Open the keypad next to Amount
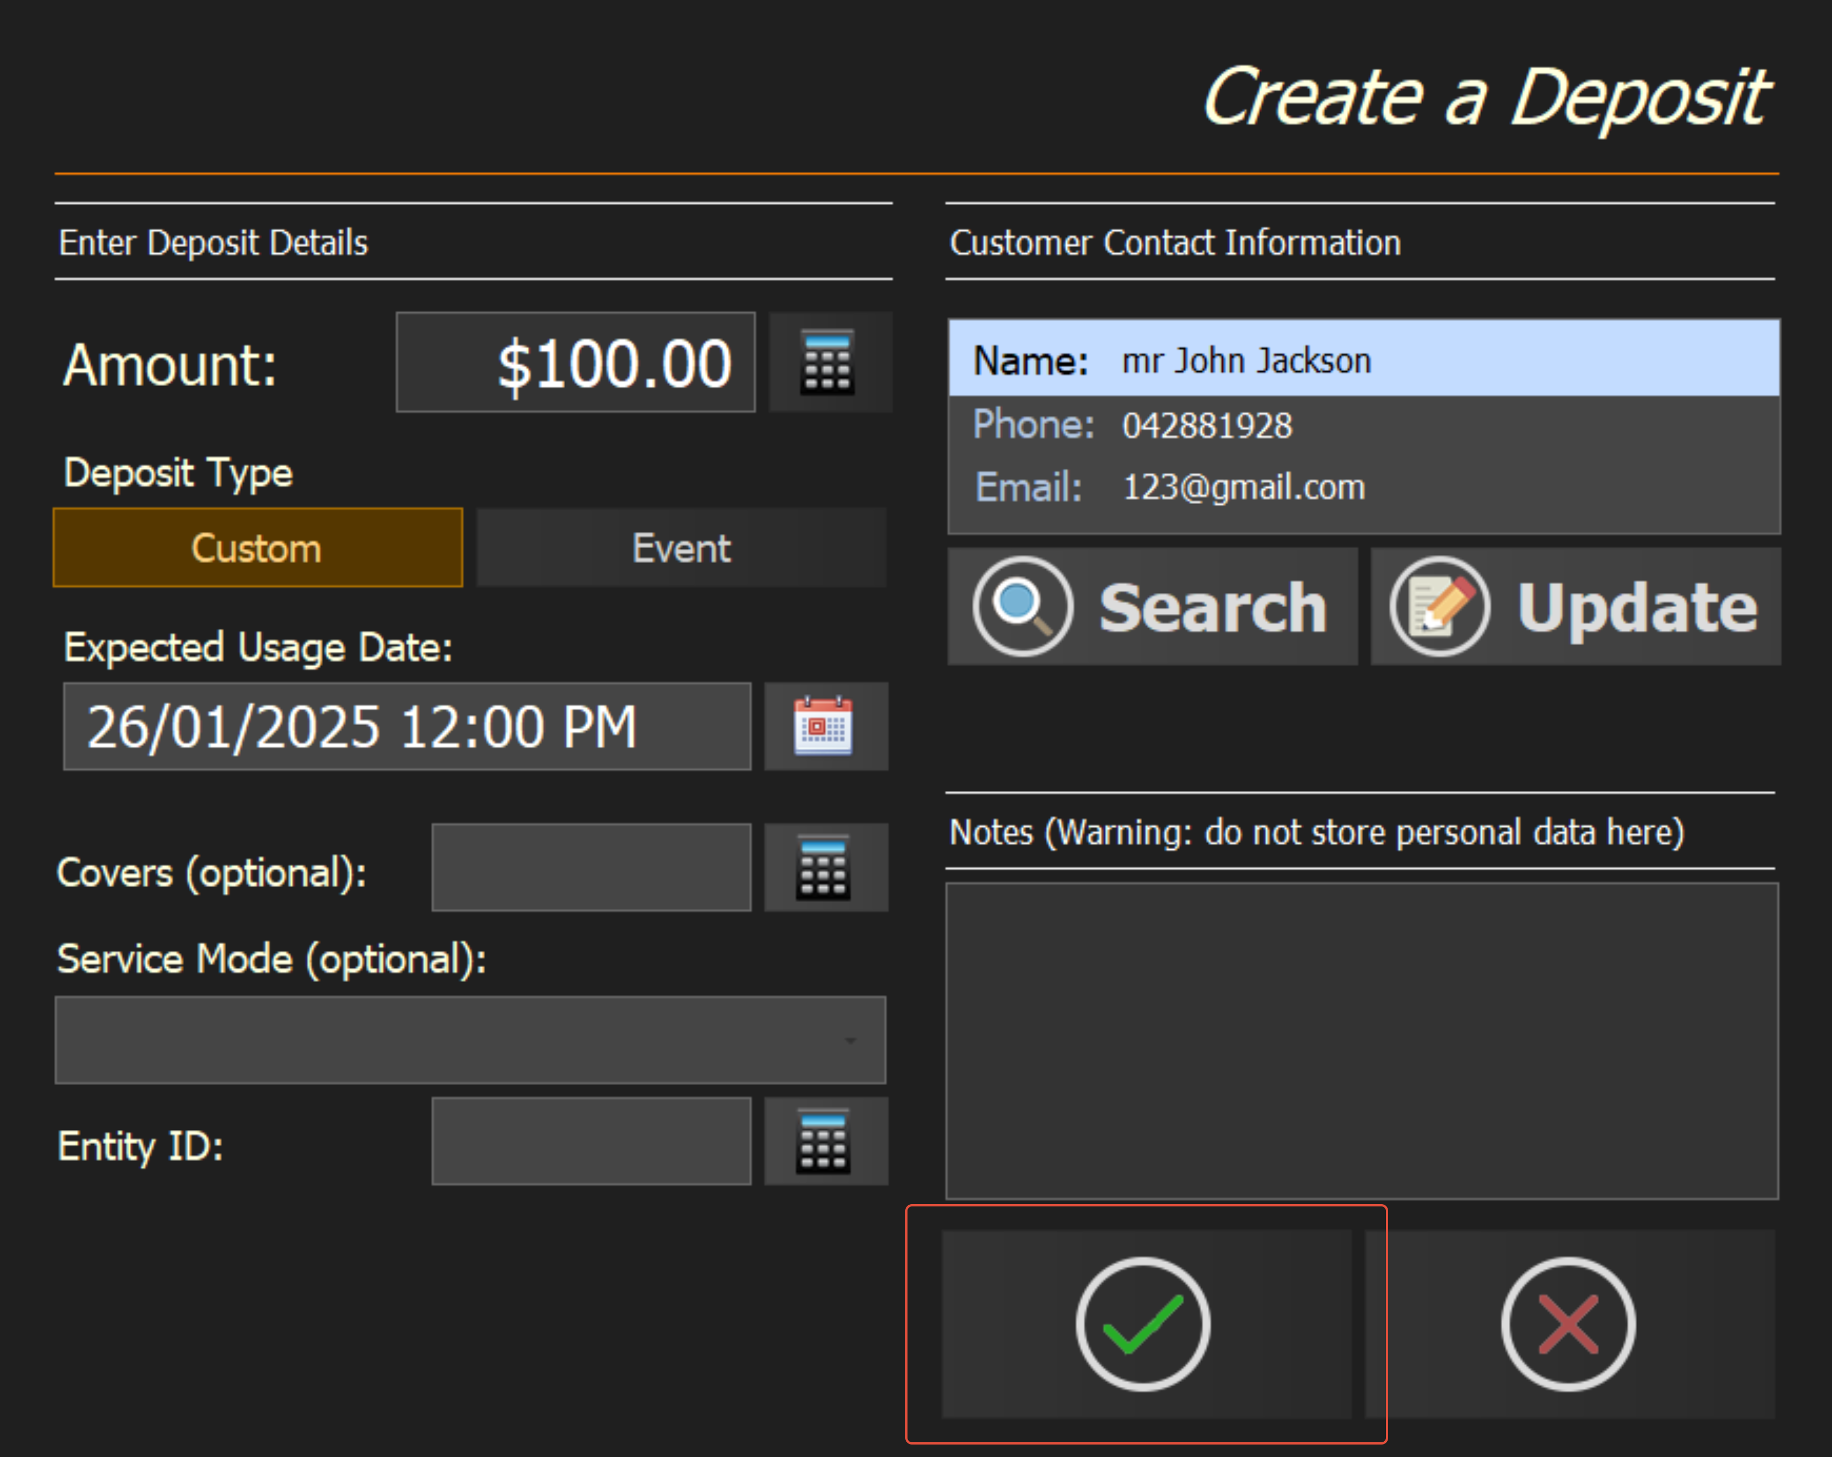 (829, 362)
